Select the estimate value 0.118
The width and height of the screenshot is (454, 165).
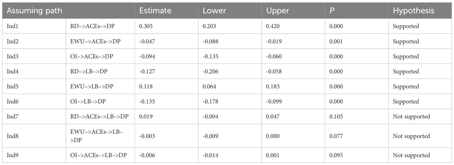point(146,87)
